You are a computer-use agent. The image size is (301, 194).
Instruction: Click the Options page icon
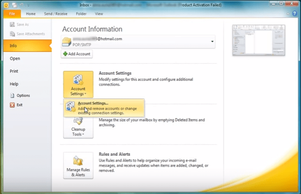12,96
